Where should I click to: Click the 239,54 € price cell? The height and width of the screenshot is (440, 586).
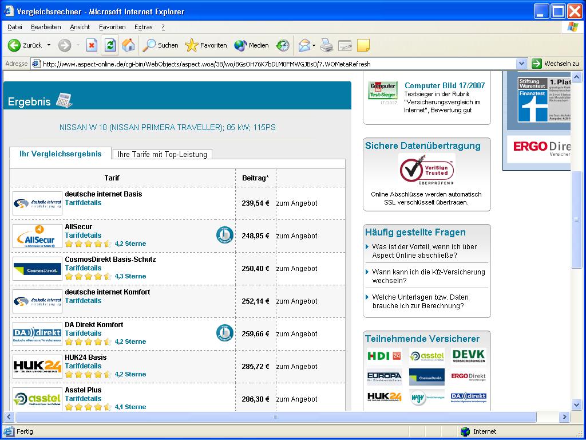[256, 203]
